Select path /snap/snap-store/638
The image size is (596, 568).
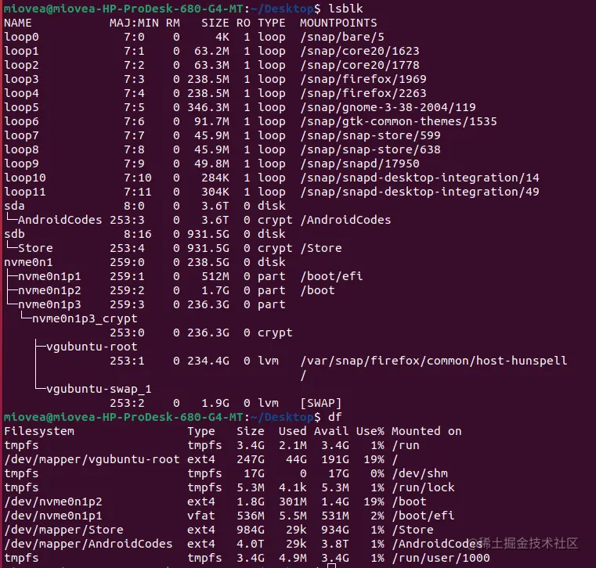pos(370,149)
